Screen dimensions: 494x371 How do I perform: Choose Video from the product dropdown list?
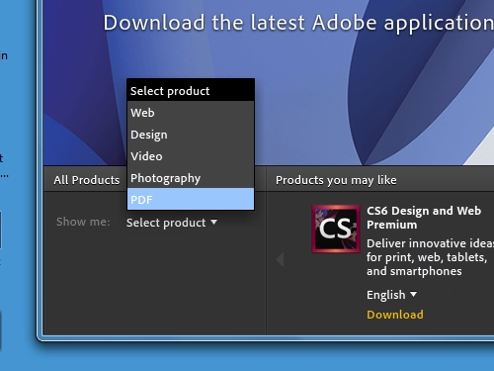(x=191, y=156)
